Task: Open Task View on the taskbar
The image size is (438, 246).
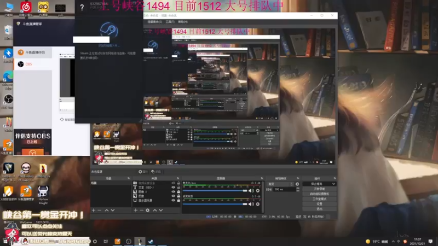Action: [106, 241]
